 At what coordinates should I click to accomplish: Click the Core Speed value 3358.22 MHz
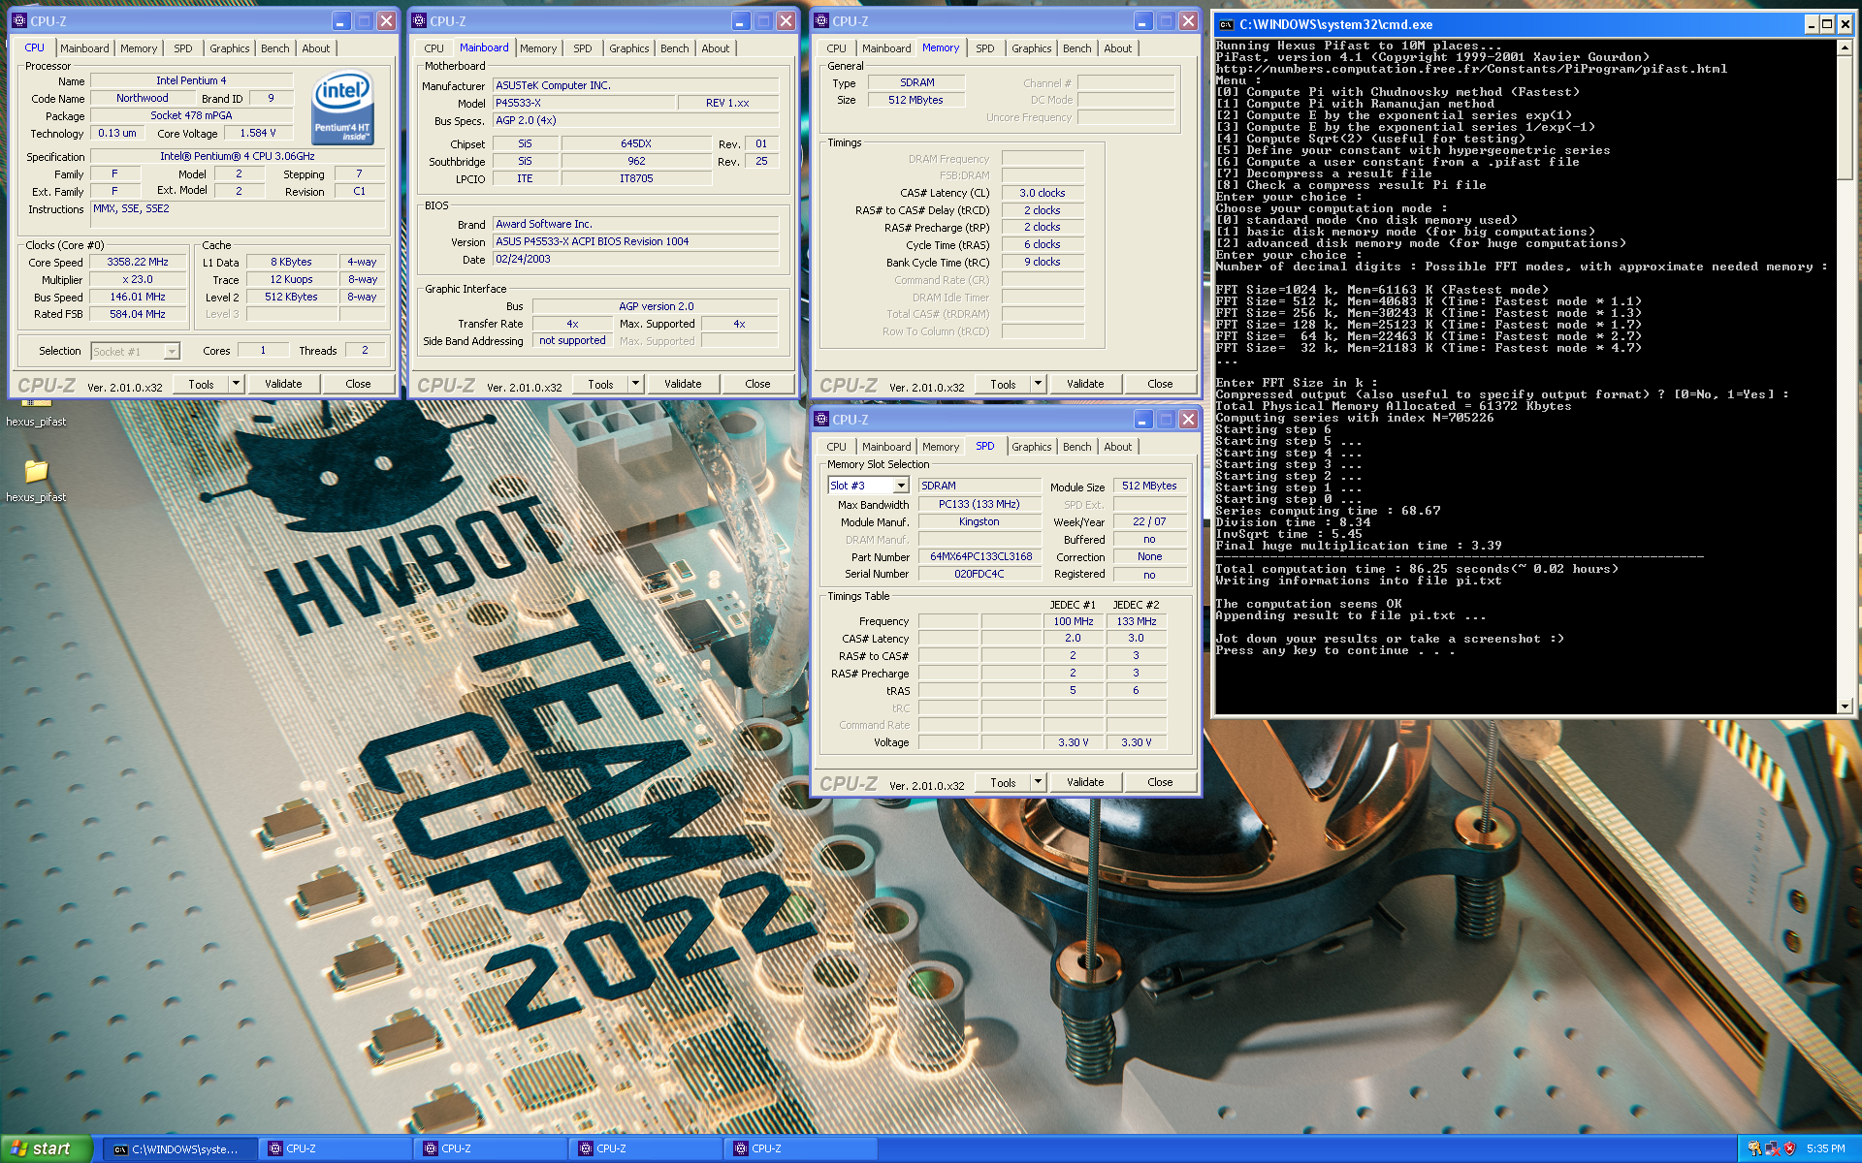(x=138, y=263)
